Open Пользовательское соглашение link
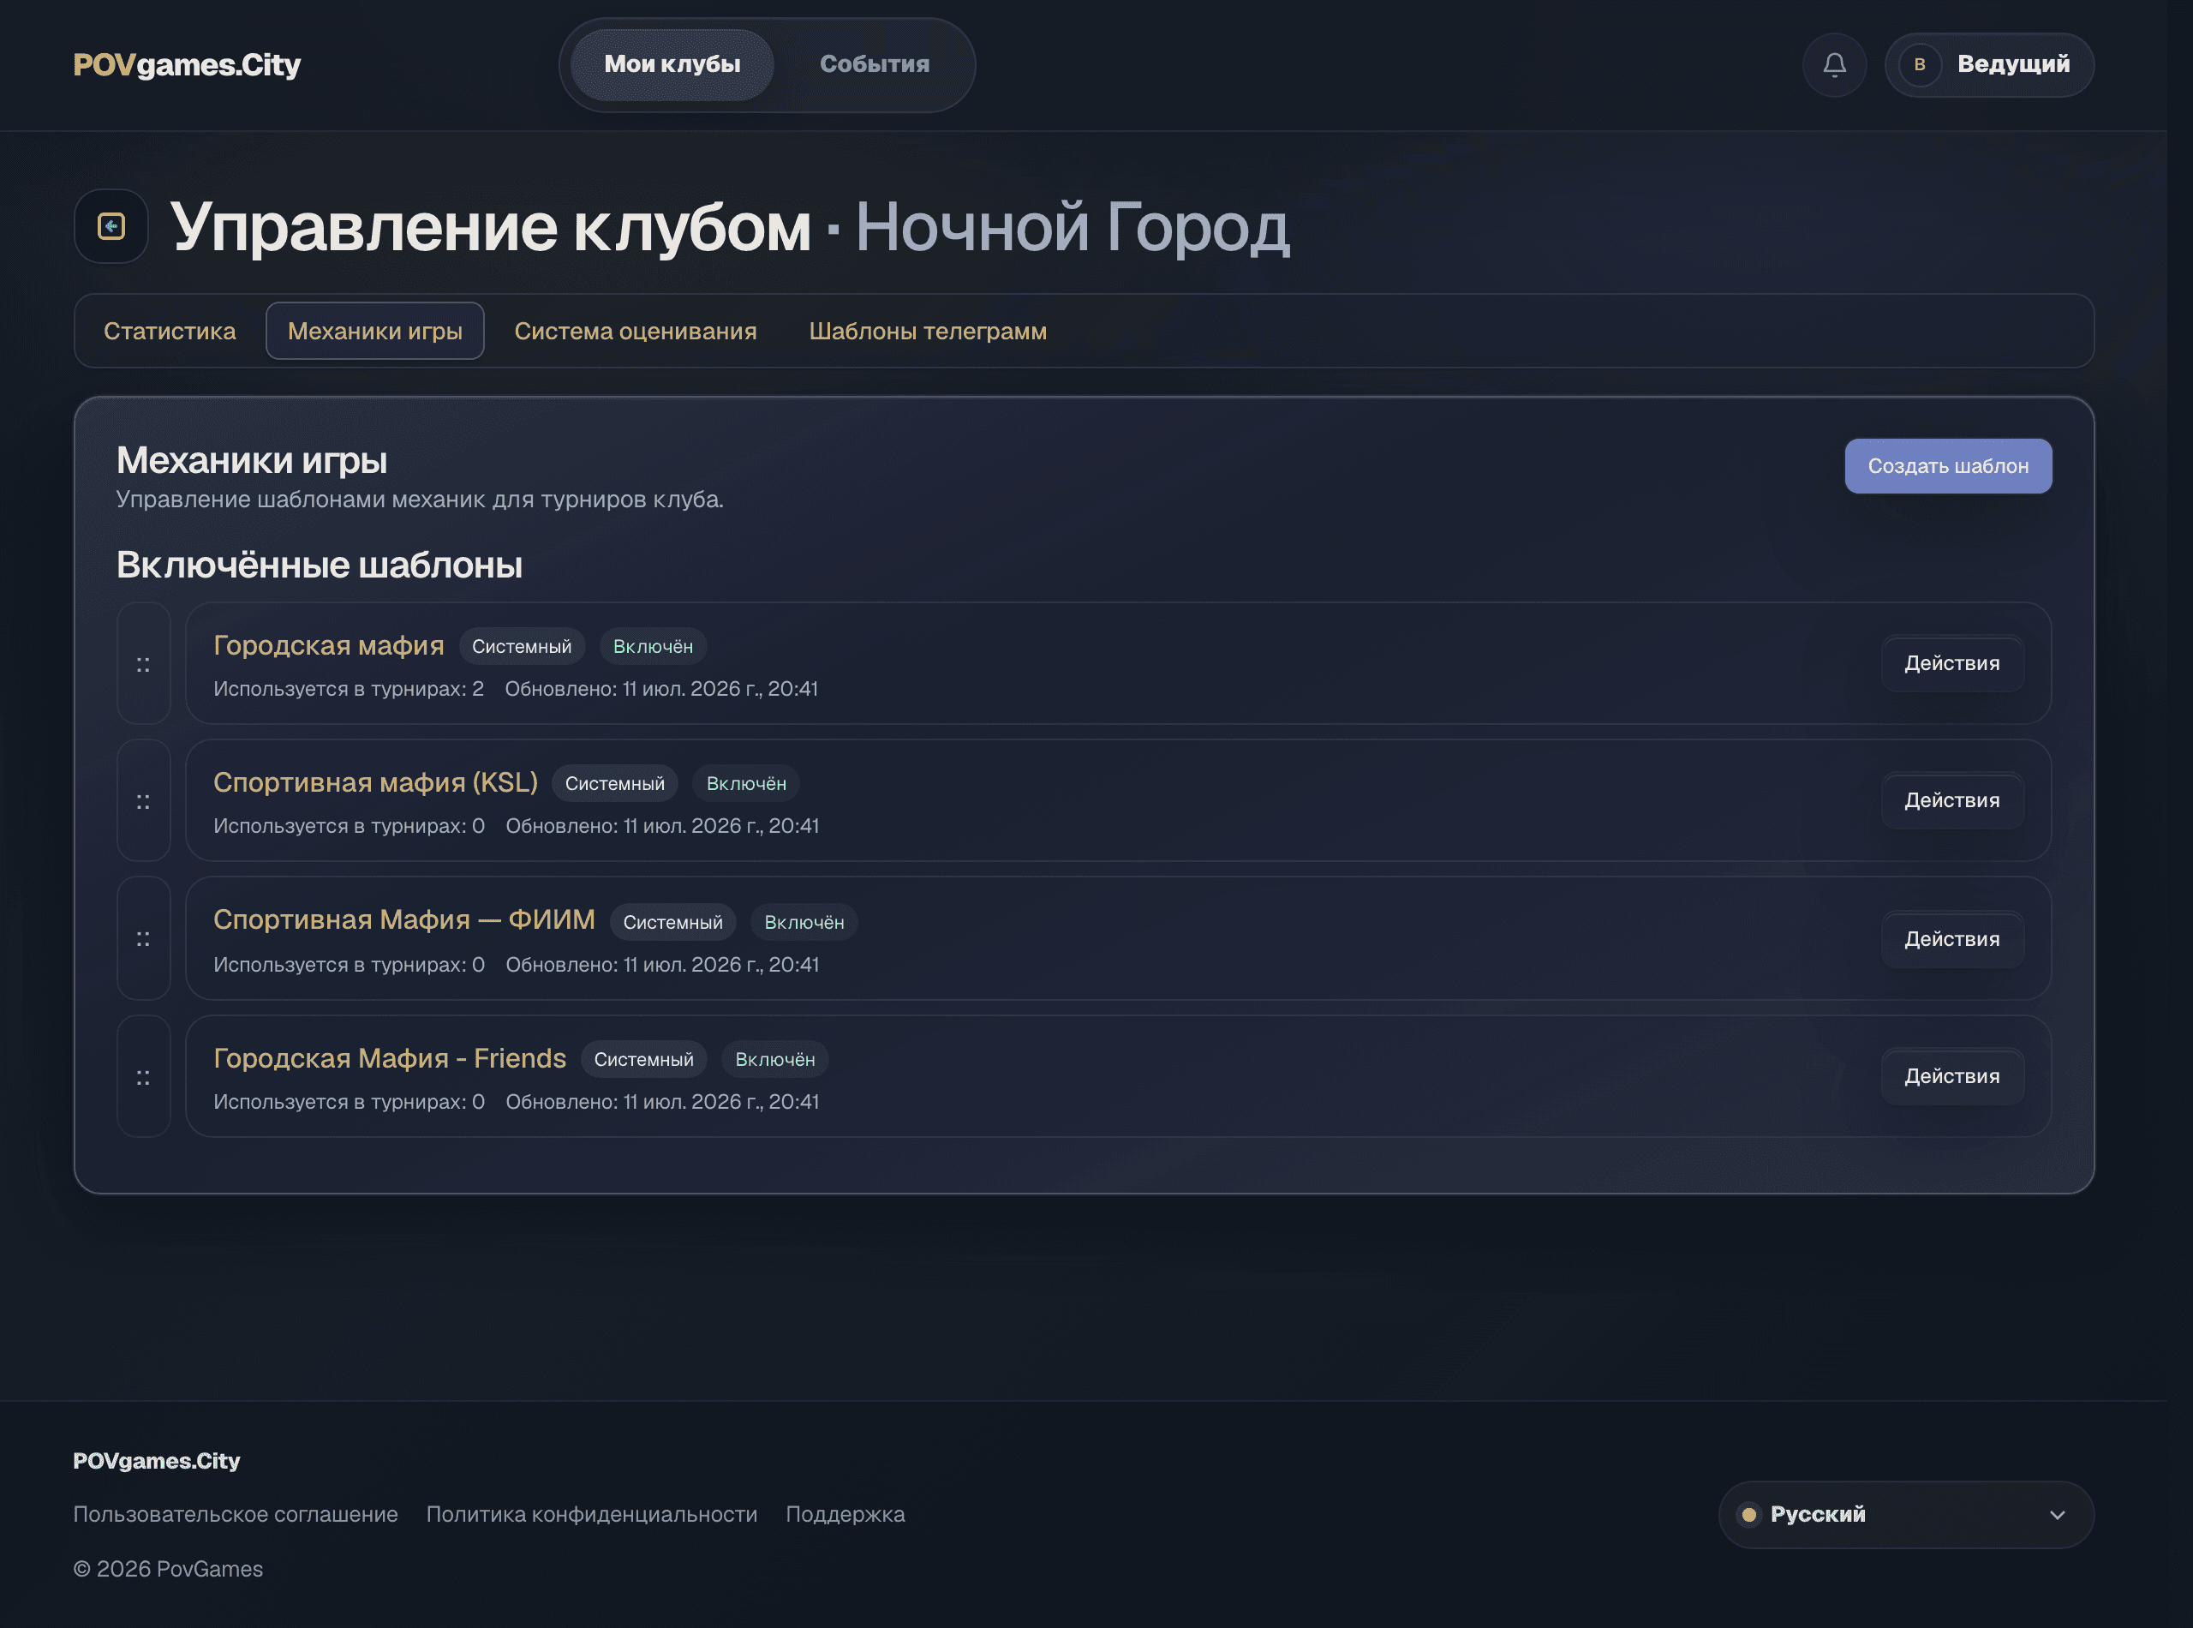This screenshot has width=2193, height=1628. 236,1515
